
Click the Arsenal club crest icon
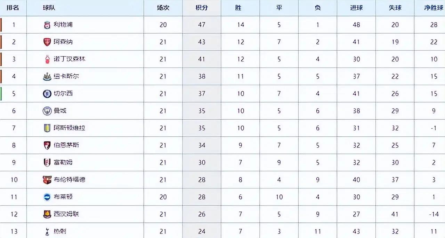47,42
